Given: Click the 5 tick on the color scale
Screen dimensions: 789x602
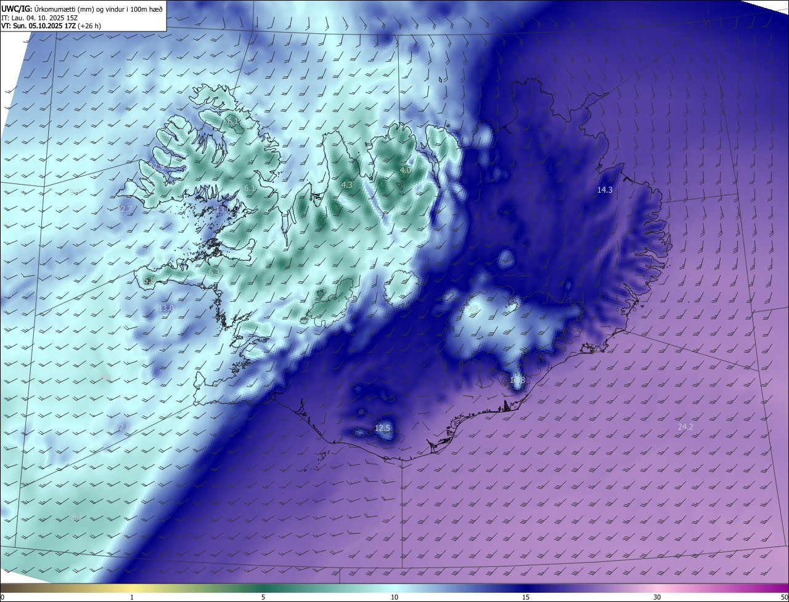Looking at the screenshot, I should pyautogui.click(x=263, y=597).
